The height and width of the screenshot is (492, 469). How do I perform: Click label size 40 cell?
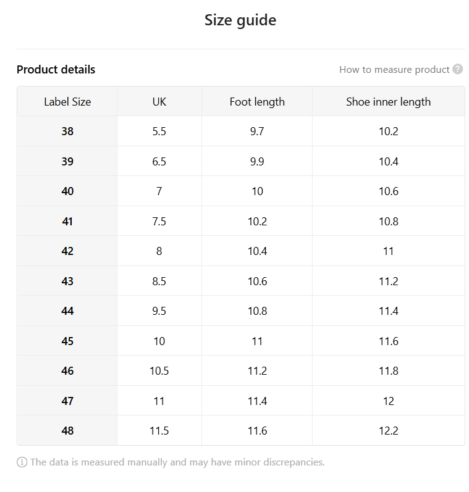tap(67, 191)
